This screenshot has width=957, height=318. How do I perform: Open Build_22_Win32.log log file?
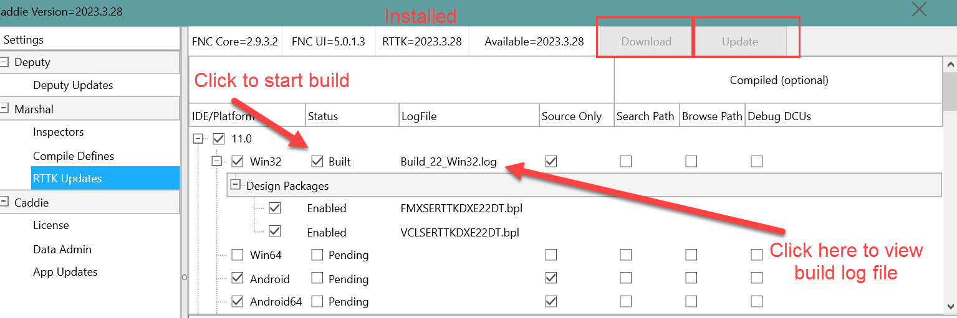pyautogui.click(x=448, y=162)
